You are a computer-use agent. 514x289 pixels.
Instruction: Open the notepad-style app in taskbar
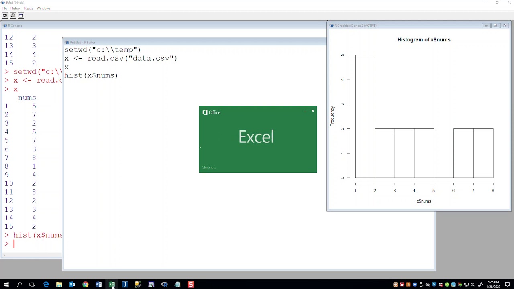click(x=177, y=285)
